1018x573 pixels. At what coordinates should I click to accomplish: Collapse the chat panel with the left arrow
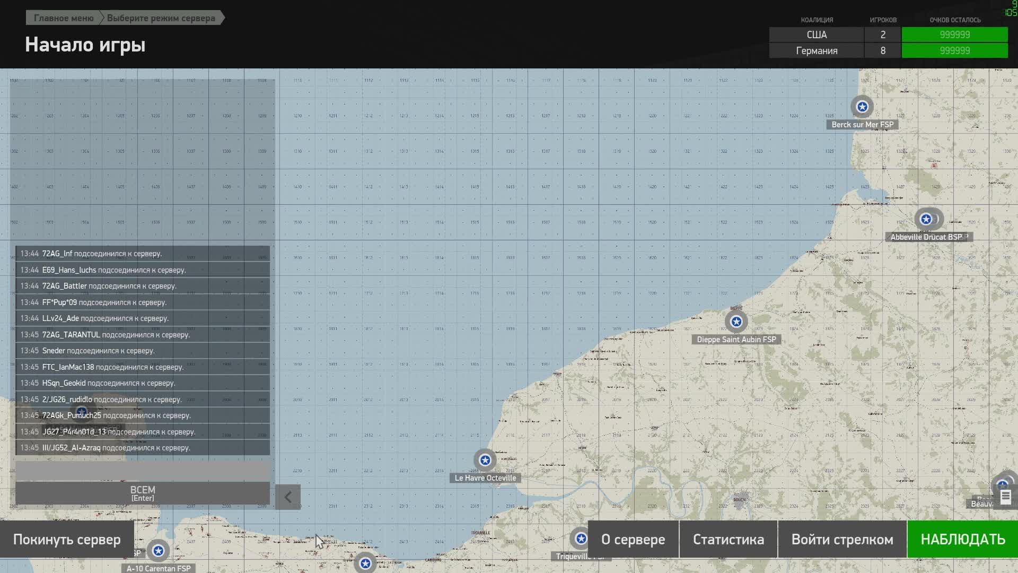tap(288, 497)
